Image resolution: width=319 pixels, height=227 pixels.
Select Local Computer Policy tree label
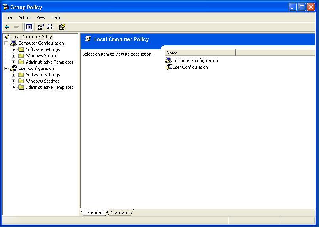tap(31, 37)
